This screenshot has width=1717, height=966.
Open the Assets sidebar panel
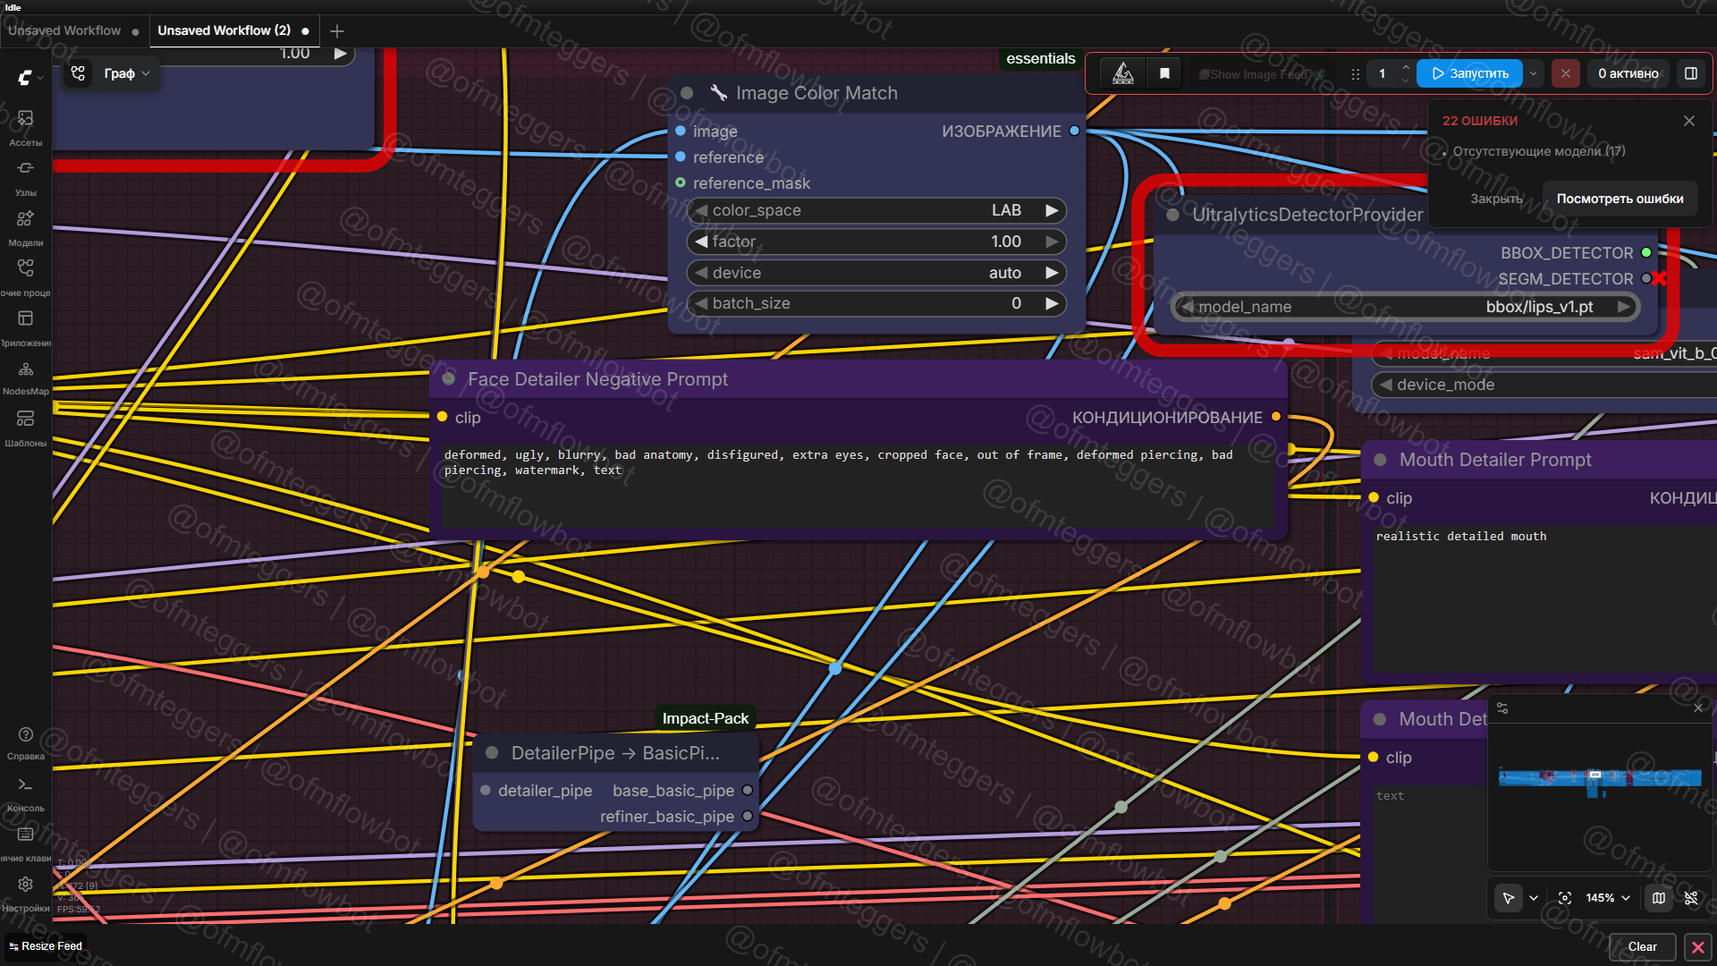click(25, 125)
